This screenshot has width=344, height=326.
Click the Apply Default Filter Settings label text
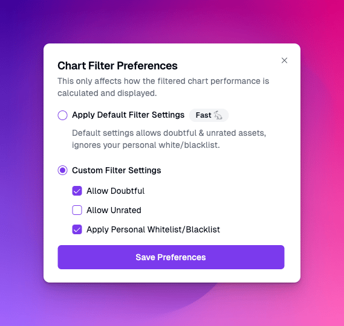(x=128, y=115)
